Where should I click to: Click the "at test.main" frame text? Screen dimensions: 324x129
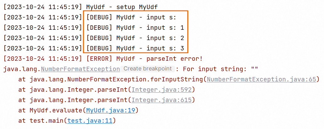pyautogui.click(x=42, y=121)
